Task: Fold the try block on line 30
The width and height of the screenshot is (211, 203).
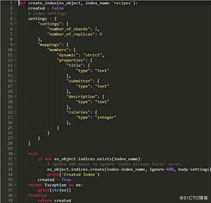Action: tap(15, 153)
